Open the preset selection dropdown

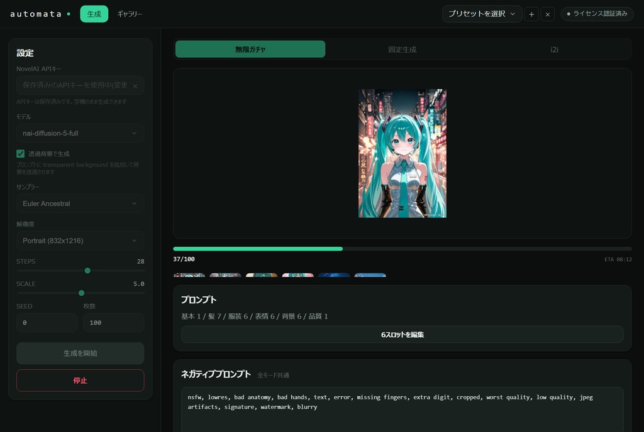[482, 14]
